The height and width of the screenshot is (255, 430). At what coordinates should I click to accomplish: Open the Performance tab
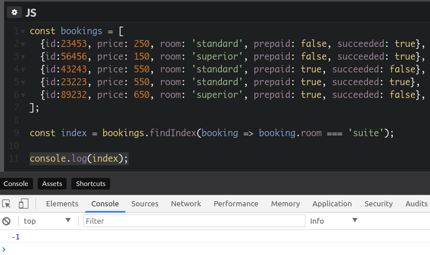coord(236,204)
